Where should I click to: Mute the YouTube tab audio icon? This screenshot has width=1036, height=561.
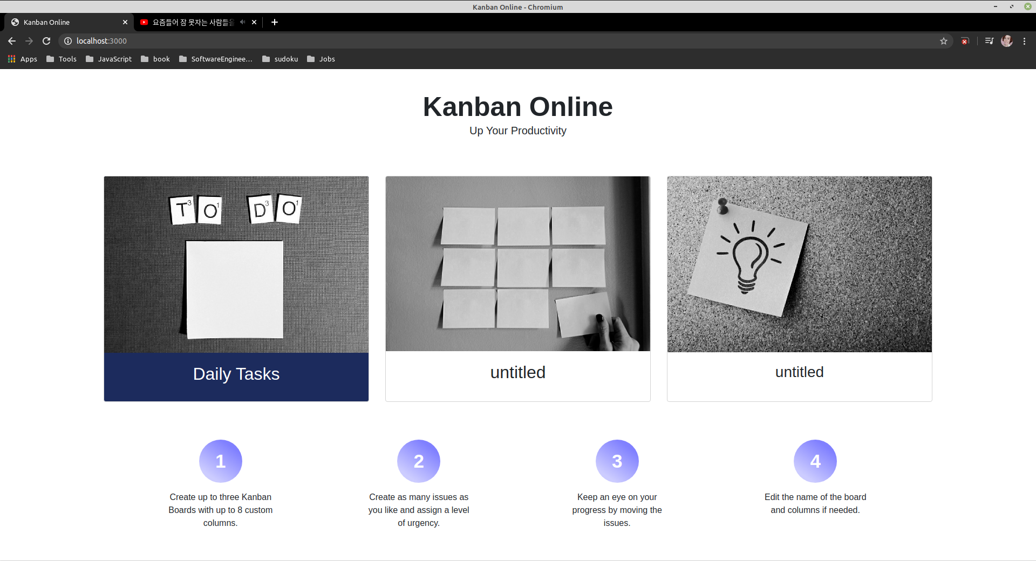click(242, 22)
